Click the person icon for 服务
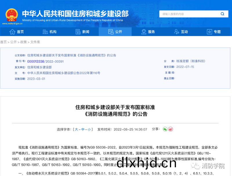 coord(144,32)
